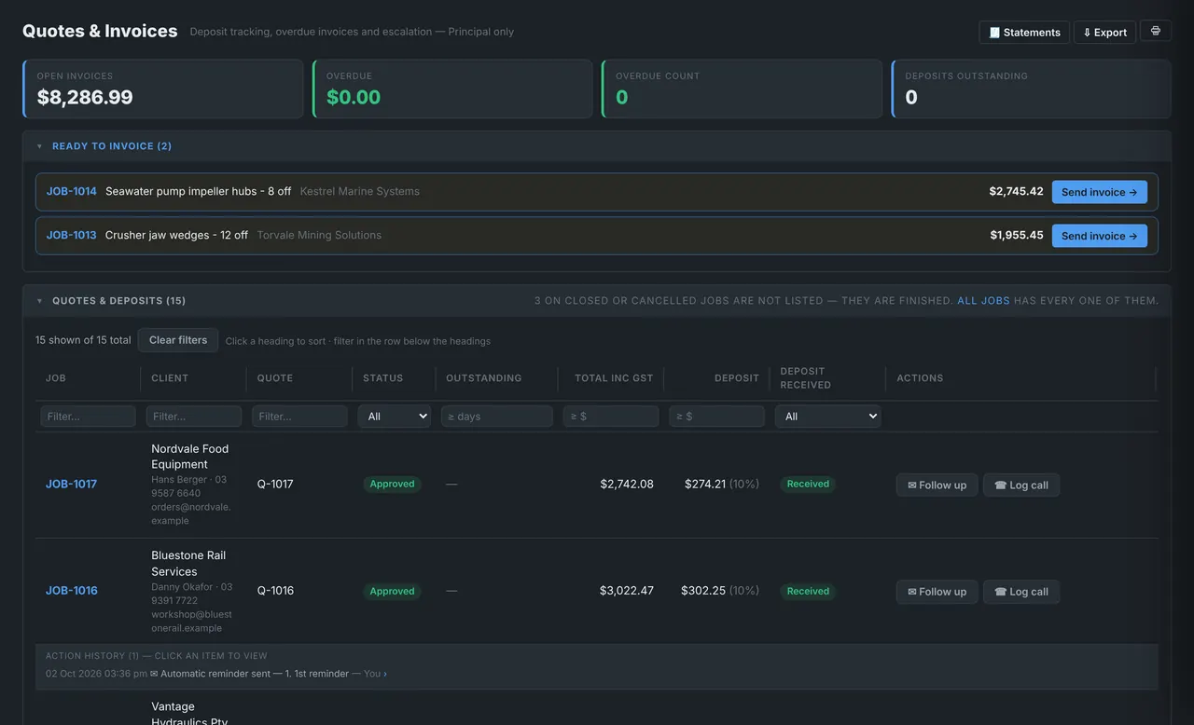The width and height of the screenshot is (1194, 725).
Task: Click the Approved status on JOB-1017
Action: [x=392, y=485]
